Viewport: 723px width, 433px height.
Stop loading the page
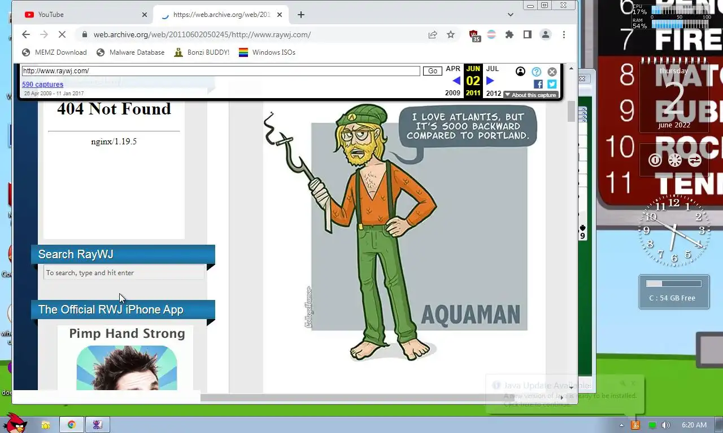coord(62,34)
